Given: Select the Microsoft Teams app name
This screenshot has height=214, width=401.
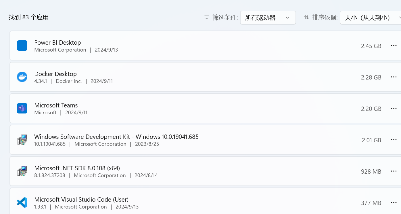Looking at the screenshot, I should tap(56, 105).
